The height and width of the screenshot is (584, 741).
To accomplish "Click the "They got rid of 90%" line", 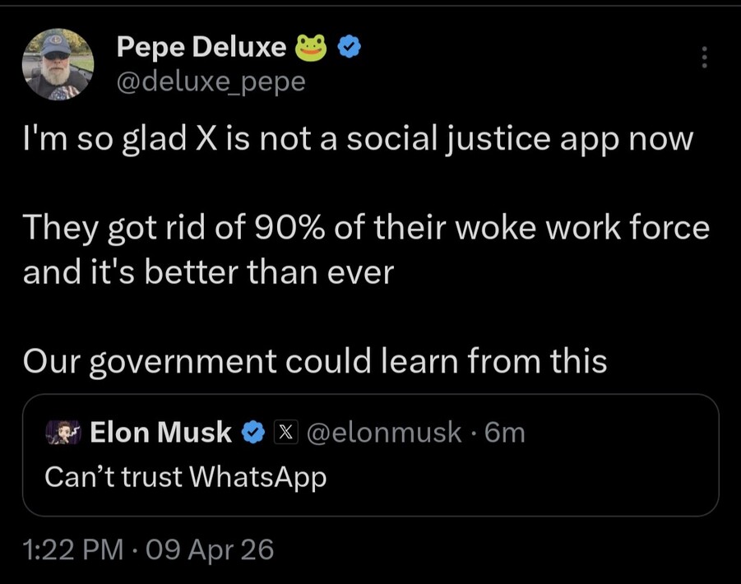I will (366, 228).
